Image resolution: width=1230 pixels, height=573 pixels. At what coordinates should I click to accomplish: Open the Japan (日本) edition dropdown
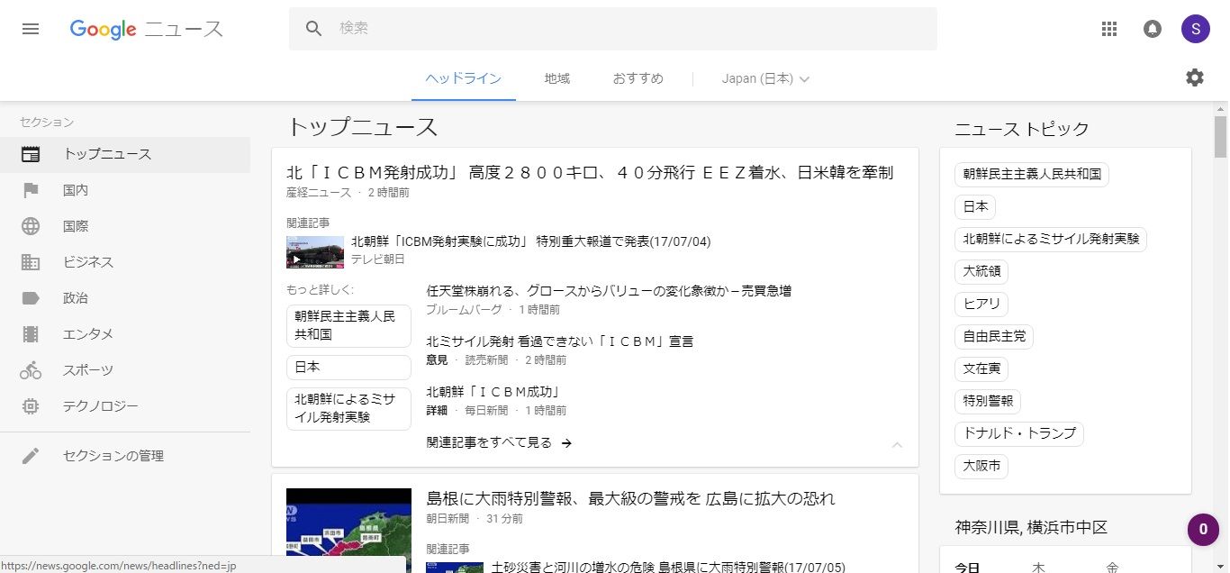tap(765, 78)
